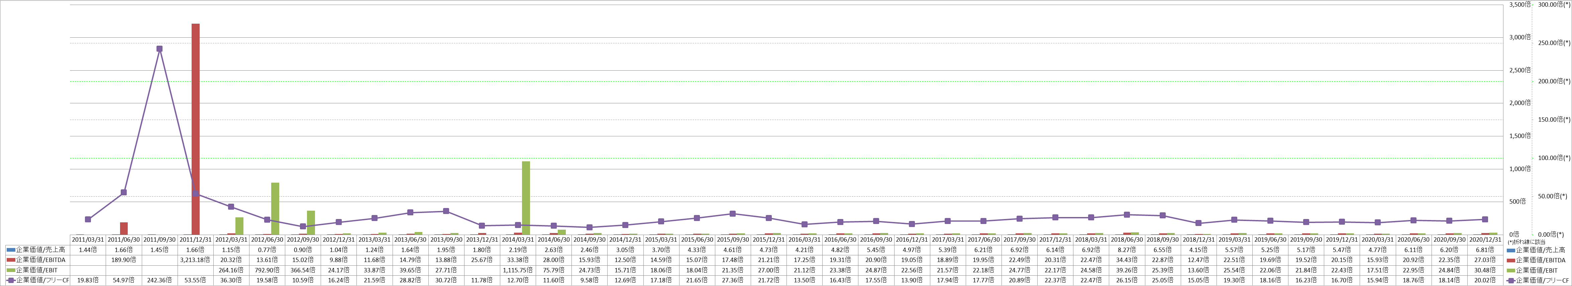The height and width of the screenshot is (286, 1572).
Task: Select the 2014/03/31 date column header
Action: coord(518,240)
